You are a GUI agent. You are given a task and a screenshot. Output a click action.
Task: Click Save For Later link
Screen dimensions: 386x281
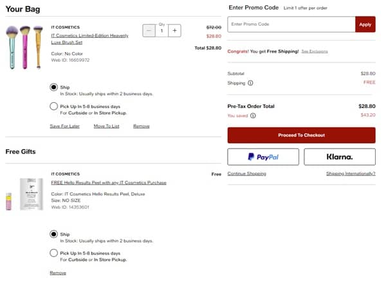65,126
